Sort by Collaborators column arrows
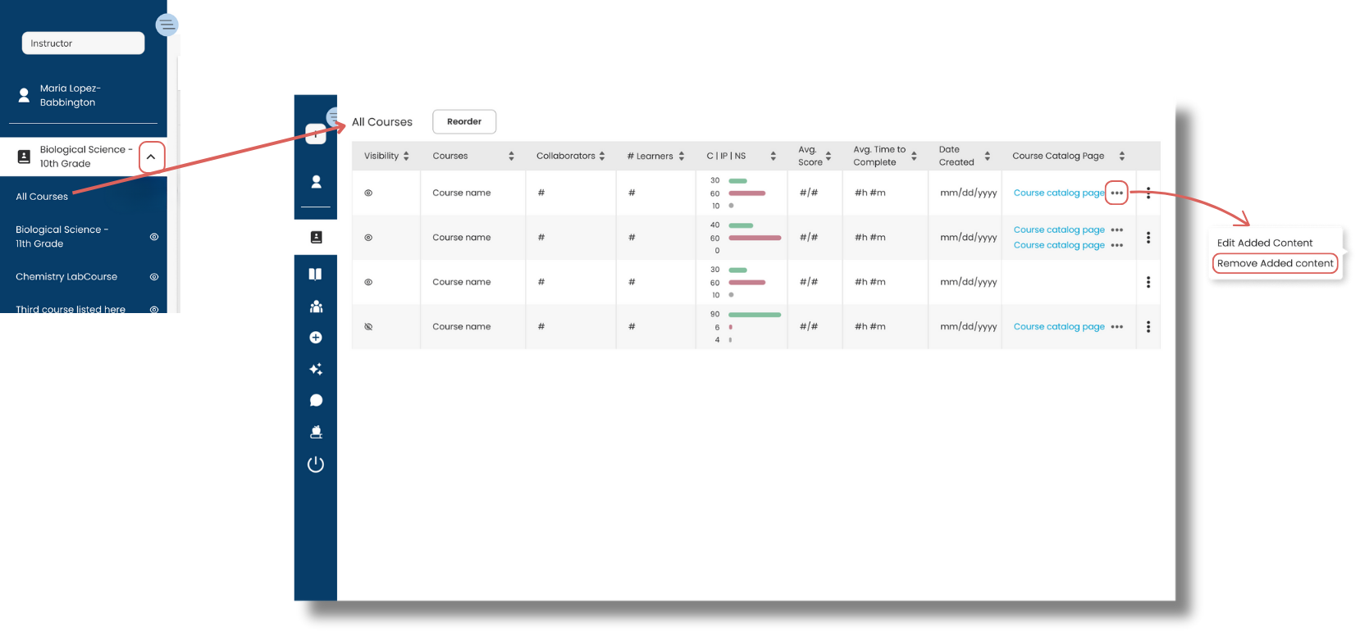Viewport: 1360px width, 636px height. tap(602, 156)
